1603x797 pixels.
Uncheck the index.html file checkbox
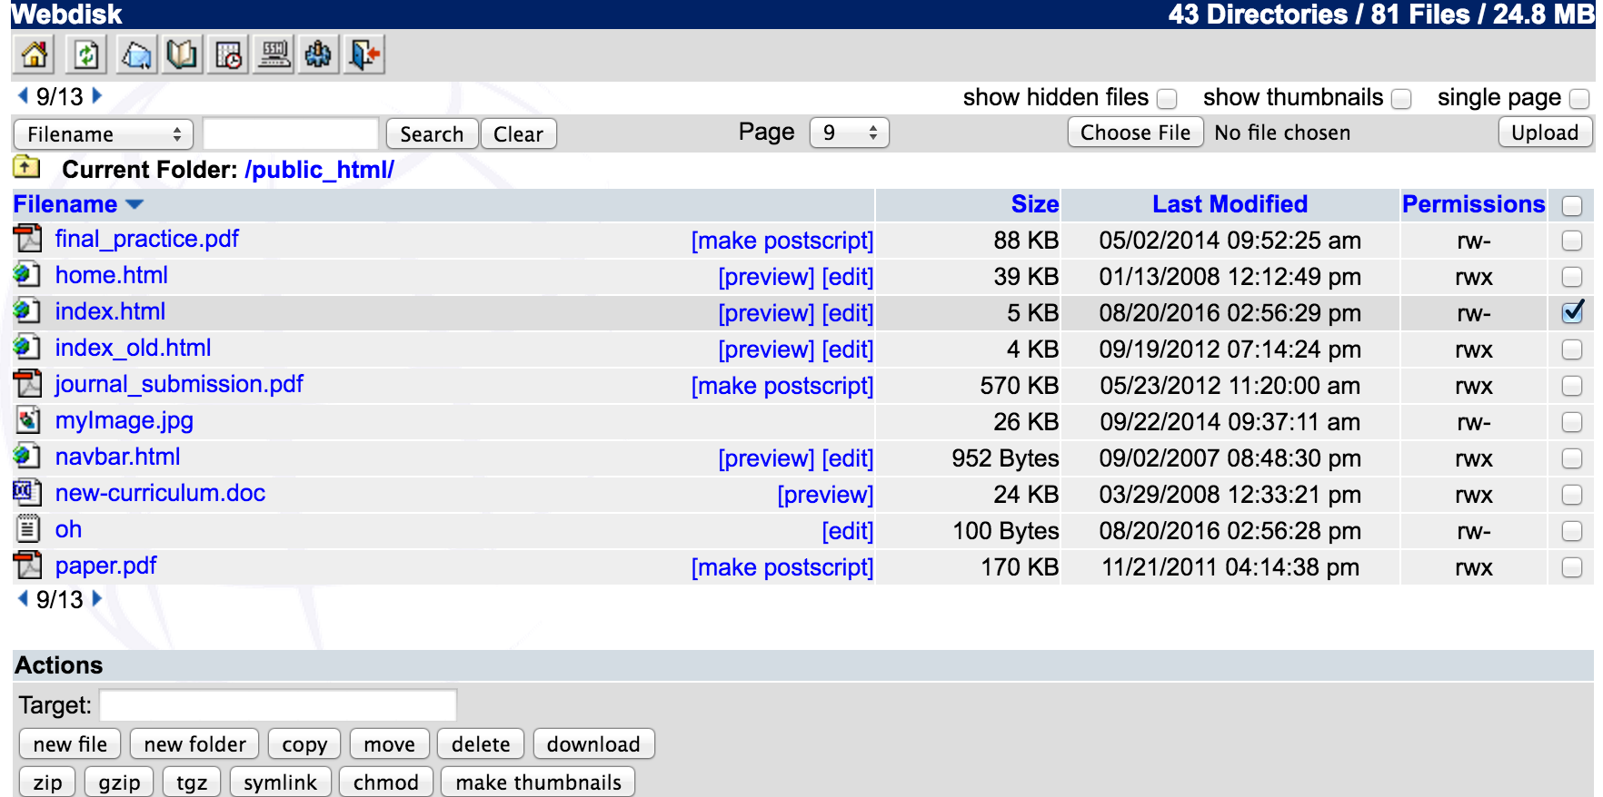point(1571,312)
